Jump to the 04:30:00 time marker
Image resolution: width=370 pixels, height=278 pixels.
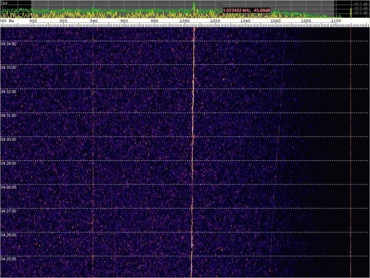(8, 139)
